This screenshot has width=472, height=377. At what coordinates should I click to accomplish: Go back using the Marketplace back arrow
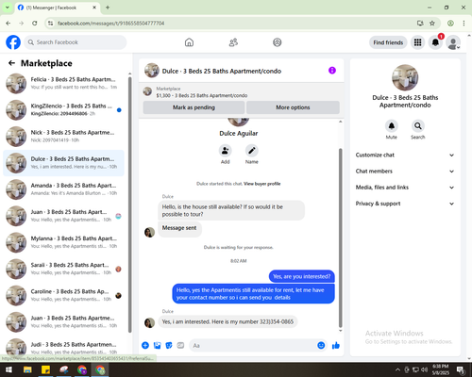(11, 63)
